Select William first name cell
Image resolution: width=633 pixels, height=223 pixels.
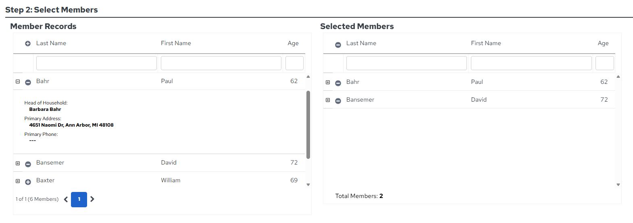click(171, 180)
